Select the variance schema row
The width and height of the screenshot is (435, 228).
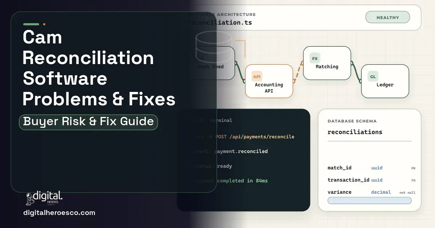point(371,192)
